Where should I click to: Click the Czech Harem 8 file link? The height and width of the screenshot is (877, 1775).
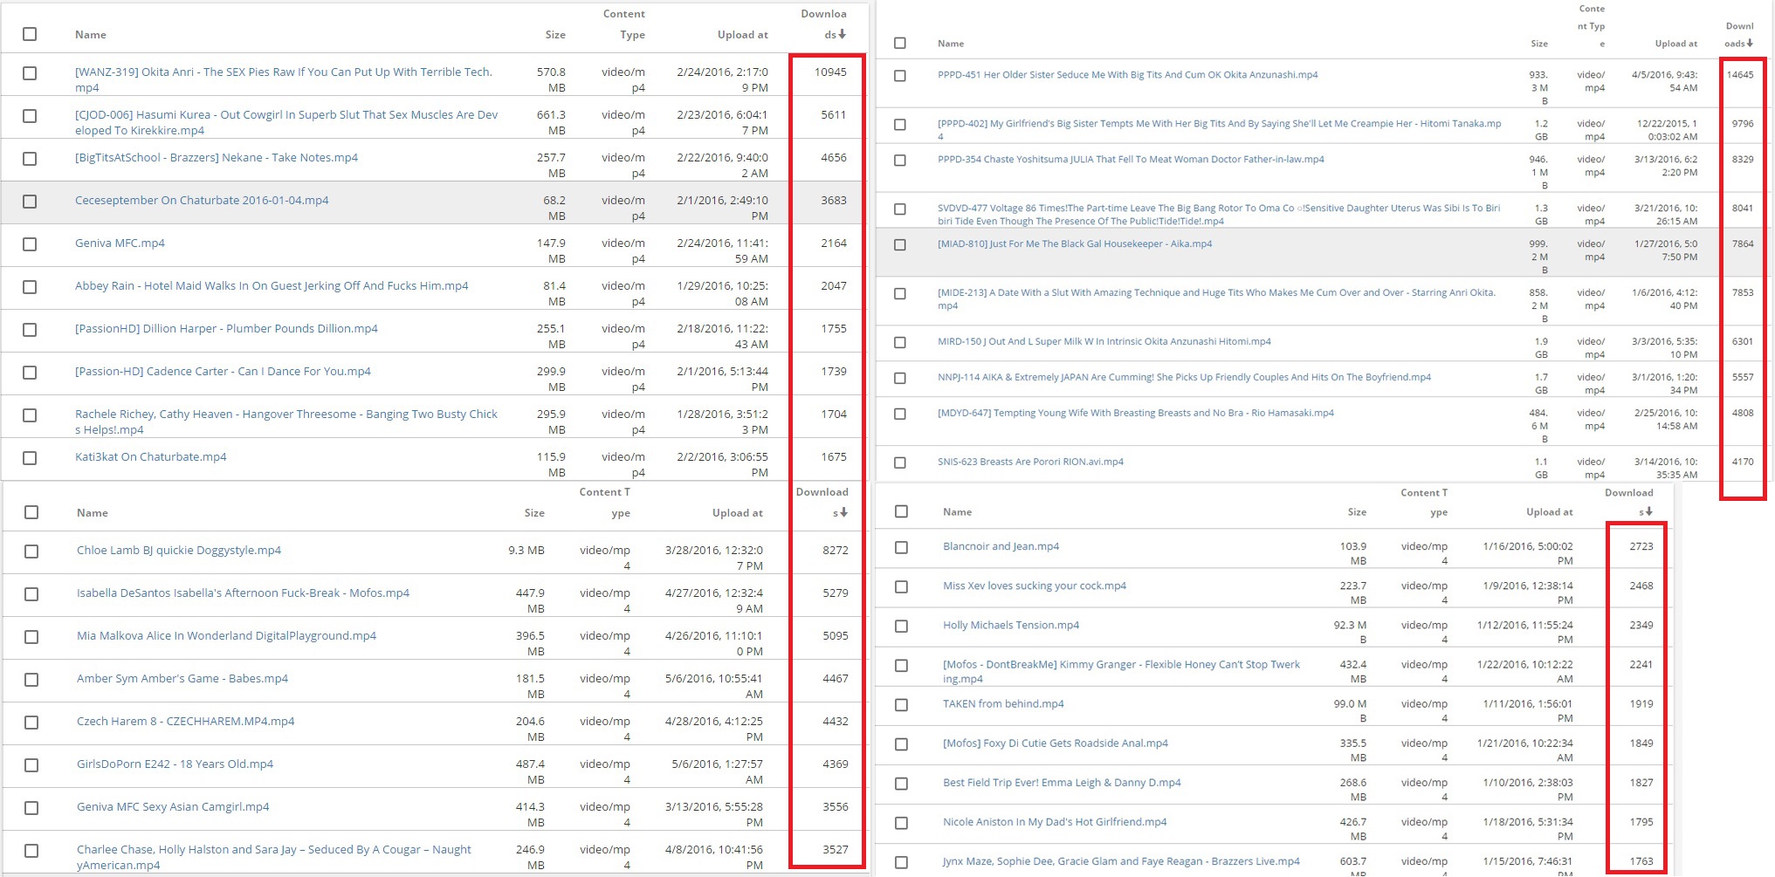click(185, 721)
